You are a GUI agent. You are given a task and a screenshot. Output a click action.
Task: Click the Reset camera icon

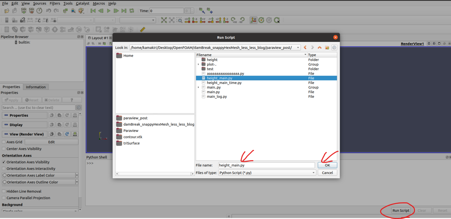tap(164, 20)
